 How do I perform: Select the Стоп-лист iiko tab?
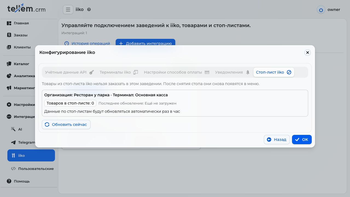[x=274, y=72]
